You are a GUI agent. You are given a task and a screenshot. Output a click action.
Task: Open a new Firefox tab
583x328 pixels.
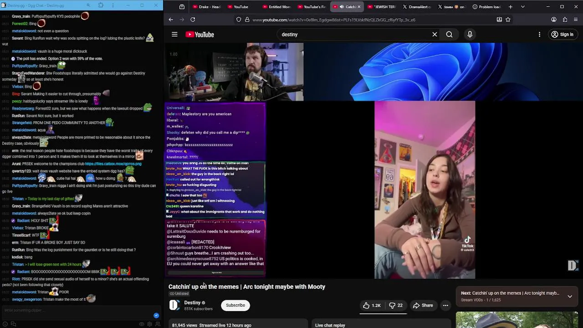point(511,7)
